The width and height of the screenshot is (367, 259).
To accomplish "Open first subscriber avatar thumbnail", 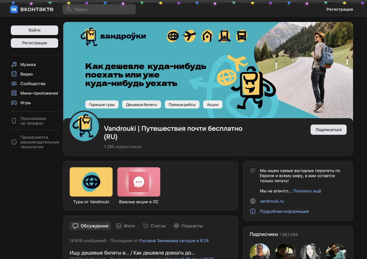I will [260, 251].
